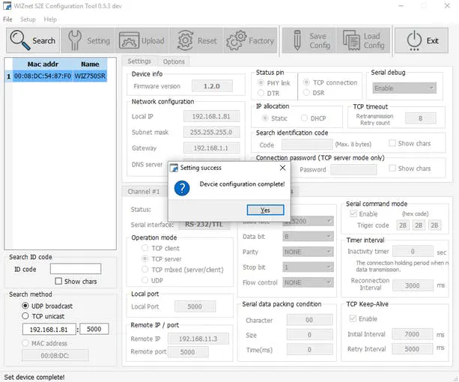The image size is (459, 382).
Task: Open the Baud rate dropdown
Action: coord(308,221)
